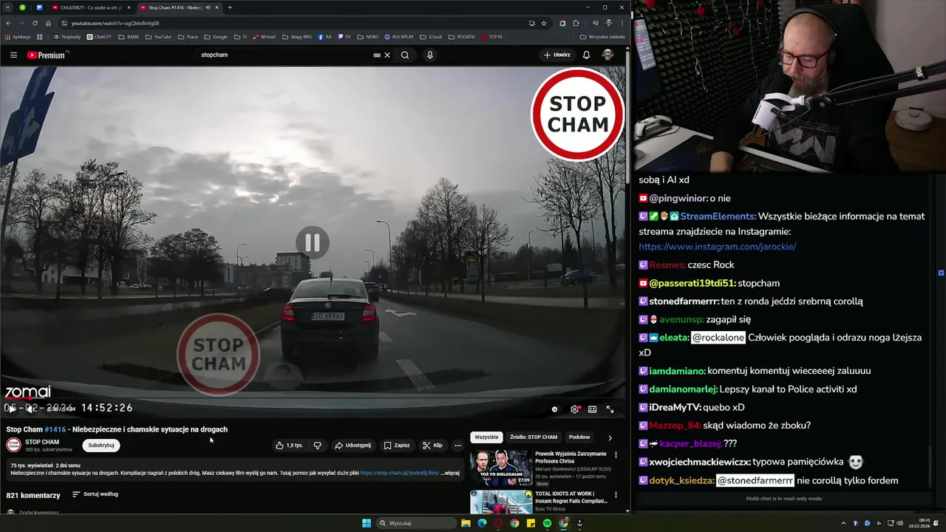The width and height of the screenshot is (946, 532).
Task: Open YouTube notifications bell
Action: click(586, 55)
